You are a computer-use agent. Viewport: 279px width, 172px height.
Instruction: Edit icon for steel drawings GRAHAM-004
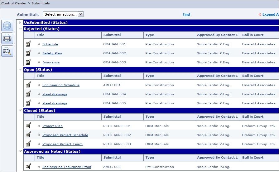click(x=28, y=94)
